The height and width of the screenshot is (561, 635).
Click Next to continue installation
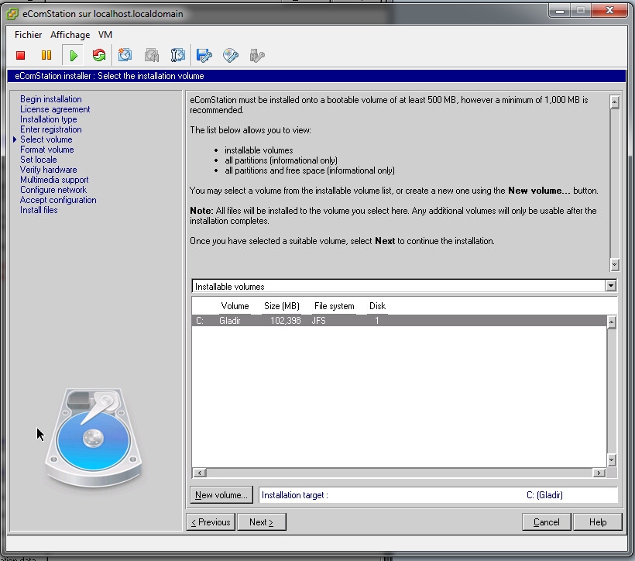coord(261,522)
